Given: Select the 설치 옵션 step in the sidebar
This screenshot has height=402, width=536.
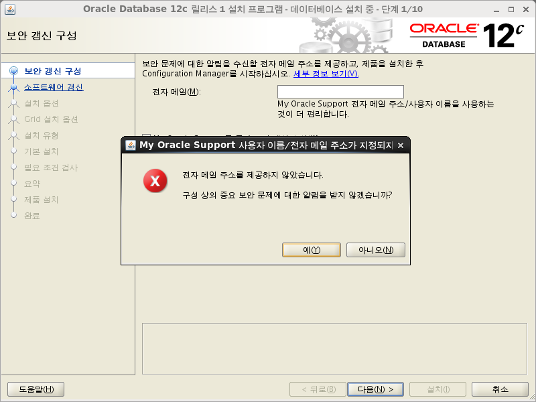Looking at the screenshot, I should point(42,103).
